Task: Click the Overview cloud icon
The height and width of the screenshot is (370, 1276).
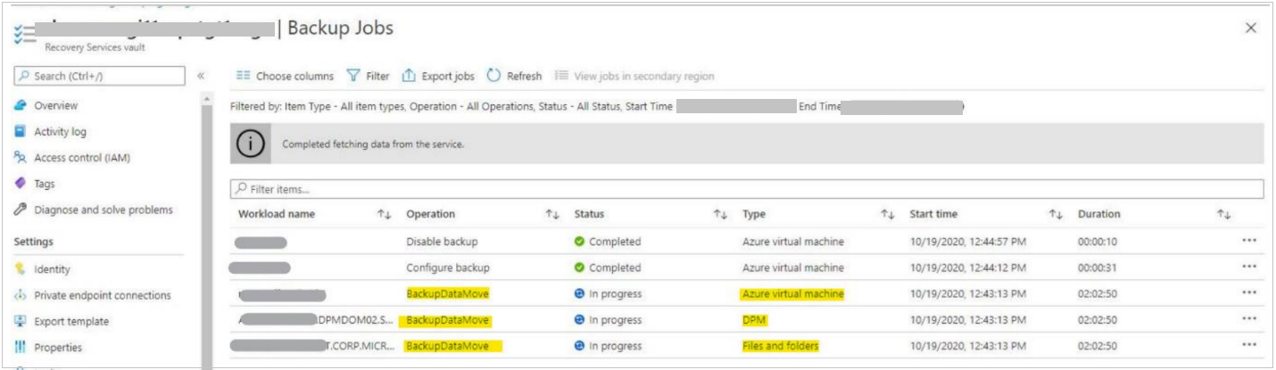Action: (x=21, y=105)
